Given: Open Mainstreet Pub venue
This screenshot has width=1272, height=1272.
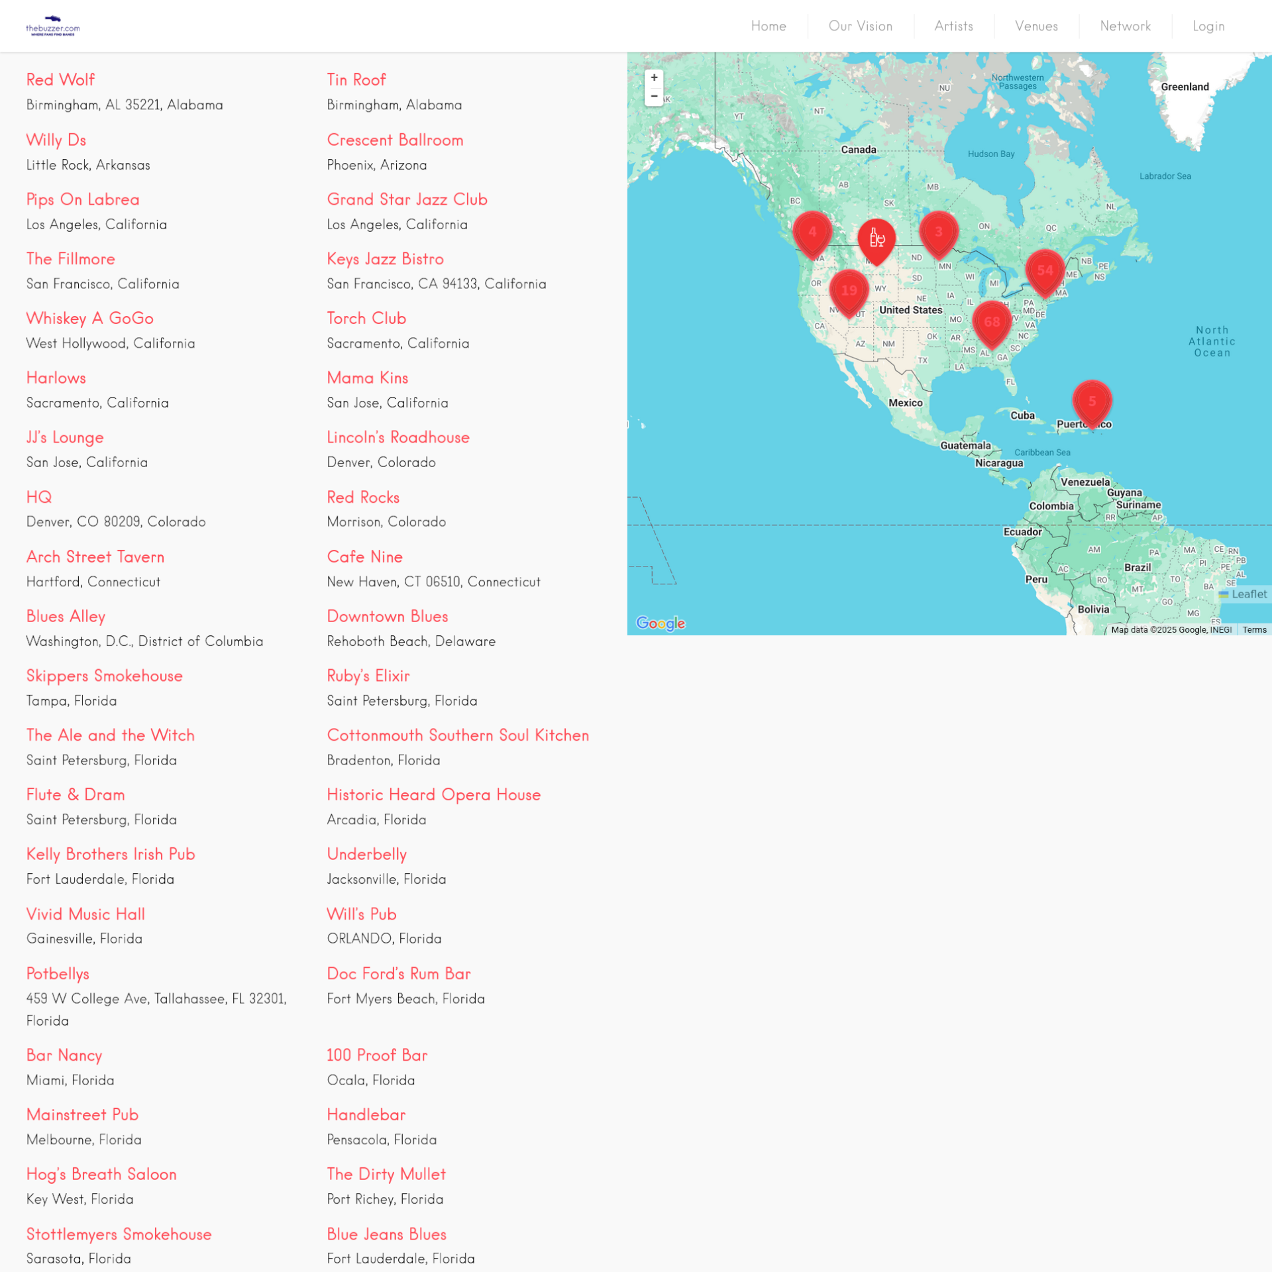Looking at the screenshot, I should pos(82,1116).
